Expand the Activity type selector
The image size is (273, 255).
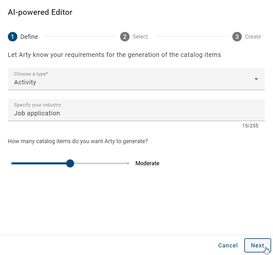point(136,82)
